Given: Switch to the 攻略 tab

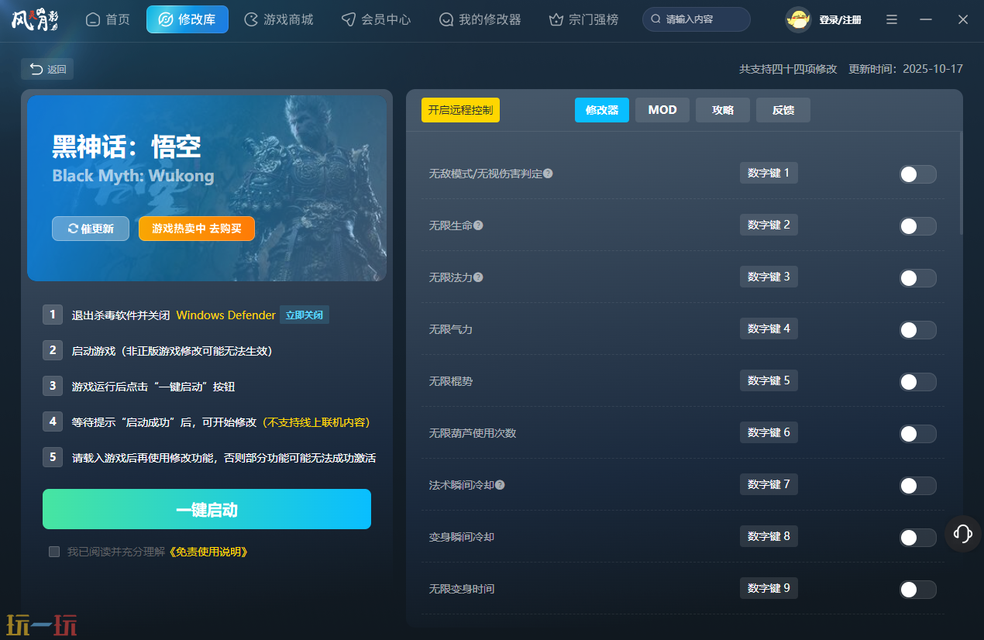Looking at the screenshot, I should click(723, 110).
